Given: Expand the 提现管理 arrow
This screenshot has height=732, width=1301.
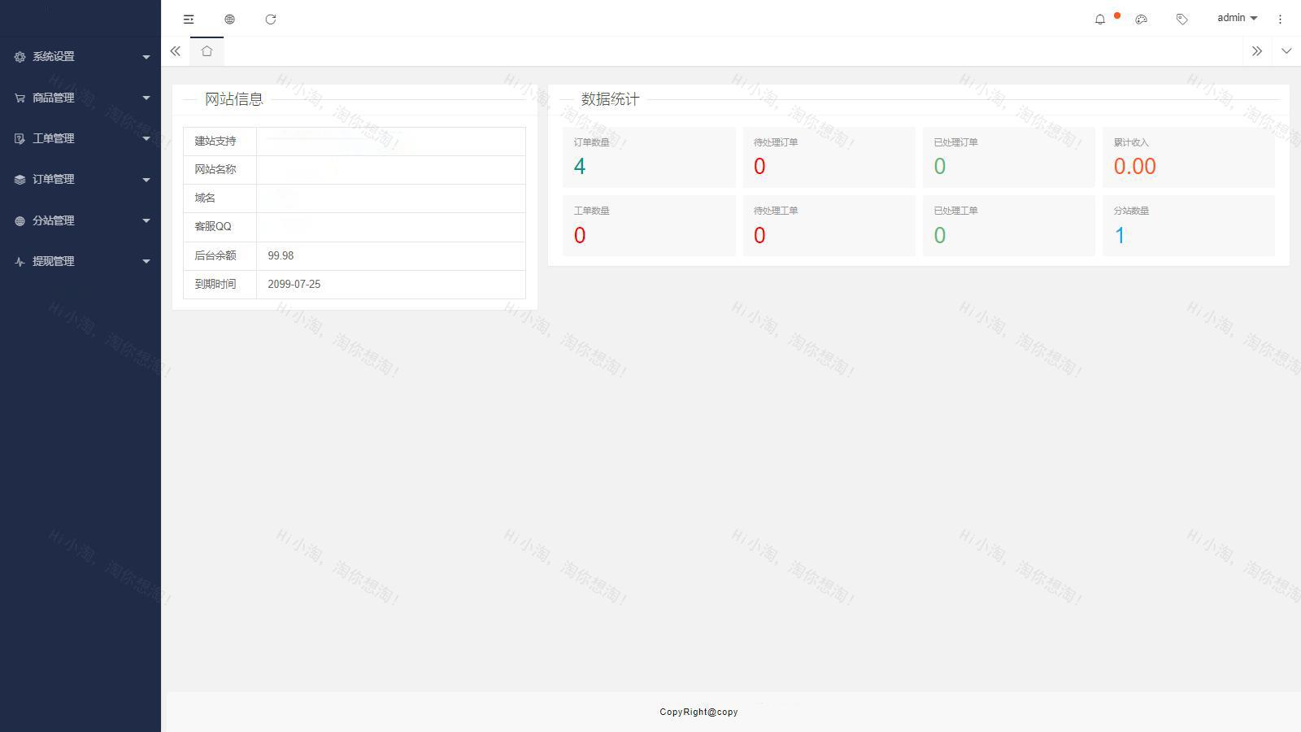Looking at the screenshot, I should click(146, 261).
